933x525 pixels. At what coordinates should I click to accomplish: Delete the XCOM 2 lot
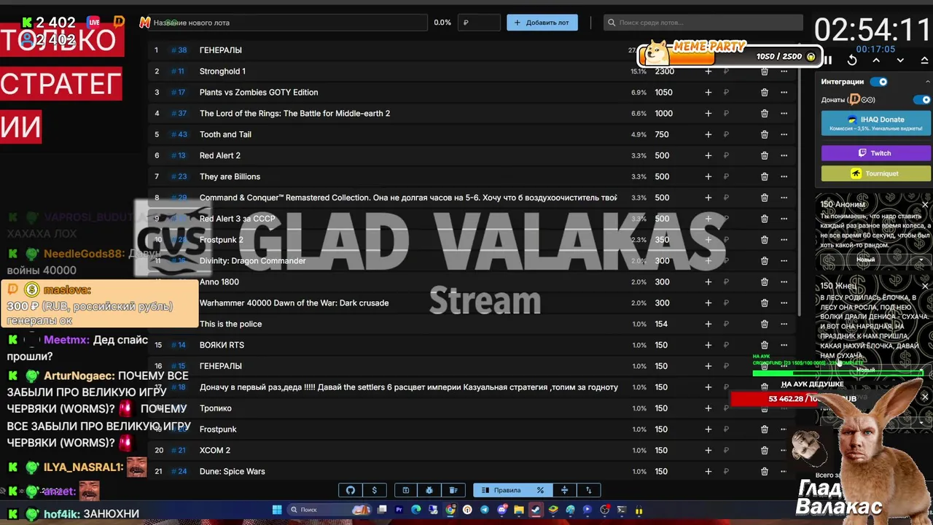coord(764,450)
